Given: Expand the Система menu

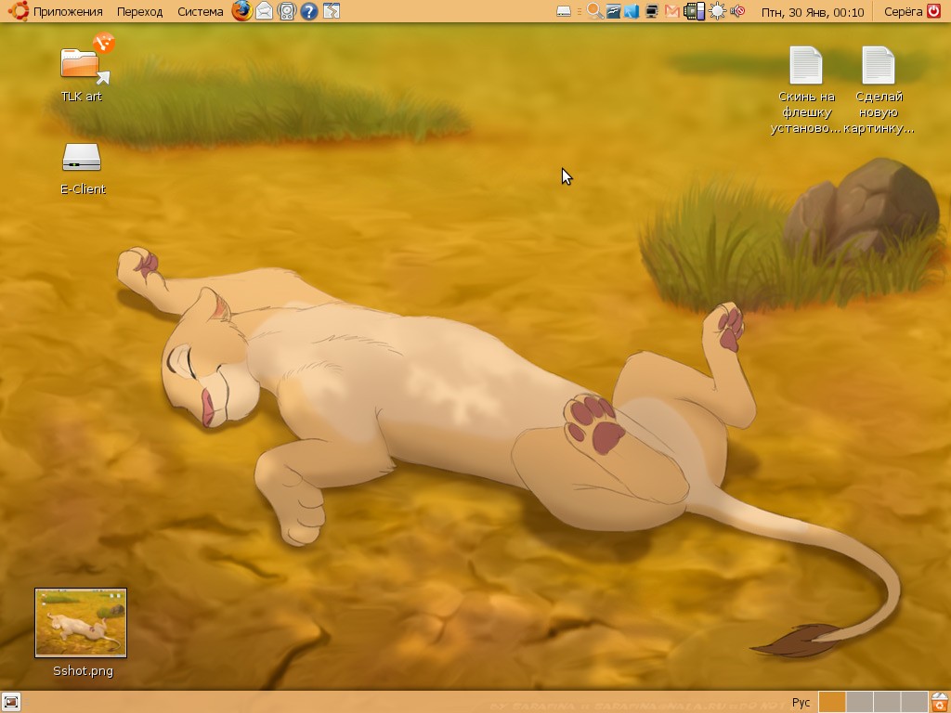Looking at the screenshot, I should (x=200, y=11).
